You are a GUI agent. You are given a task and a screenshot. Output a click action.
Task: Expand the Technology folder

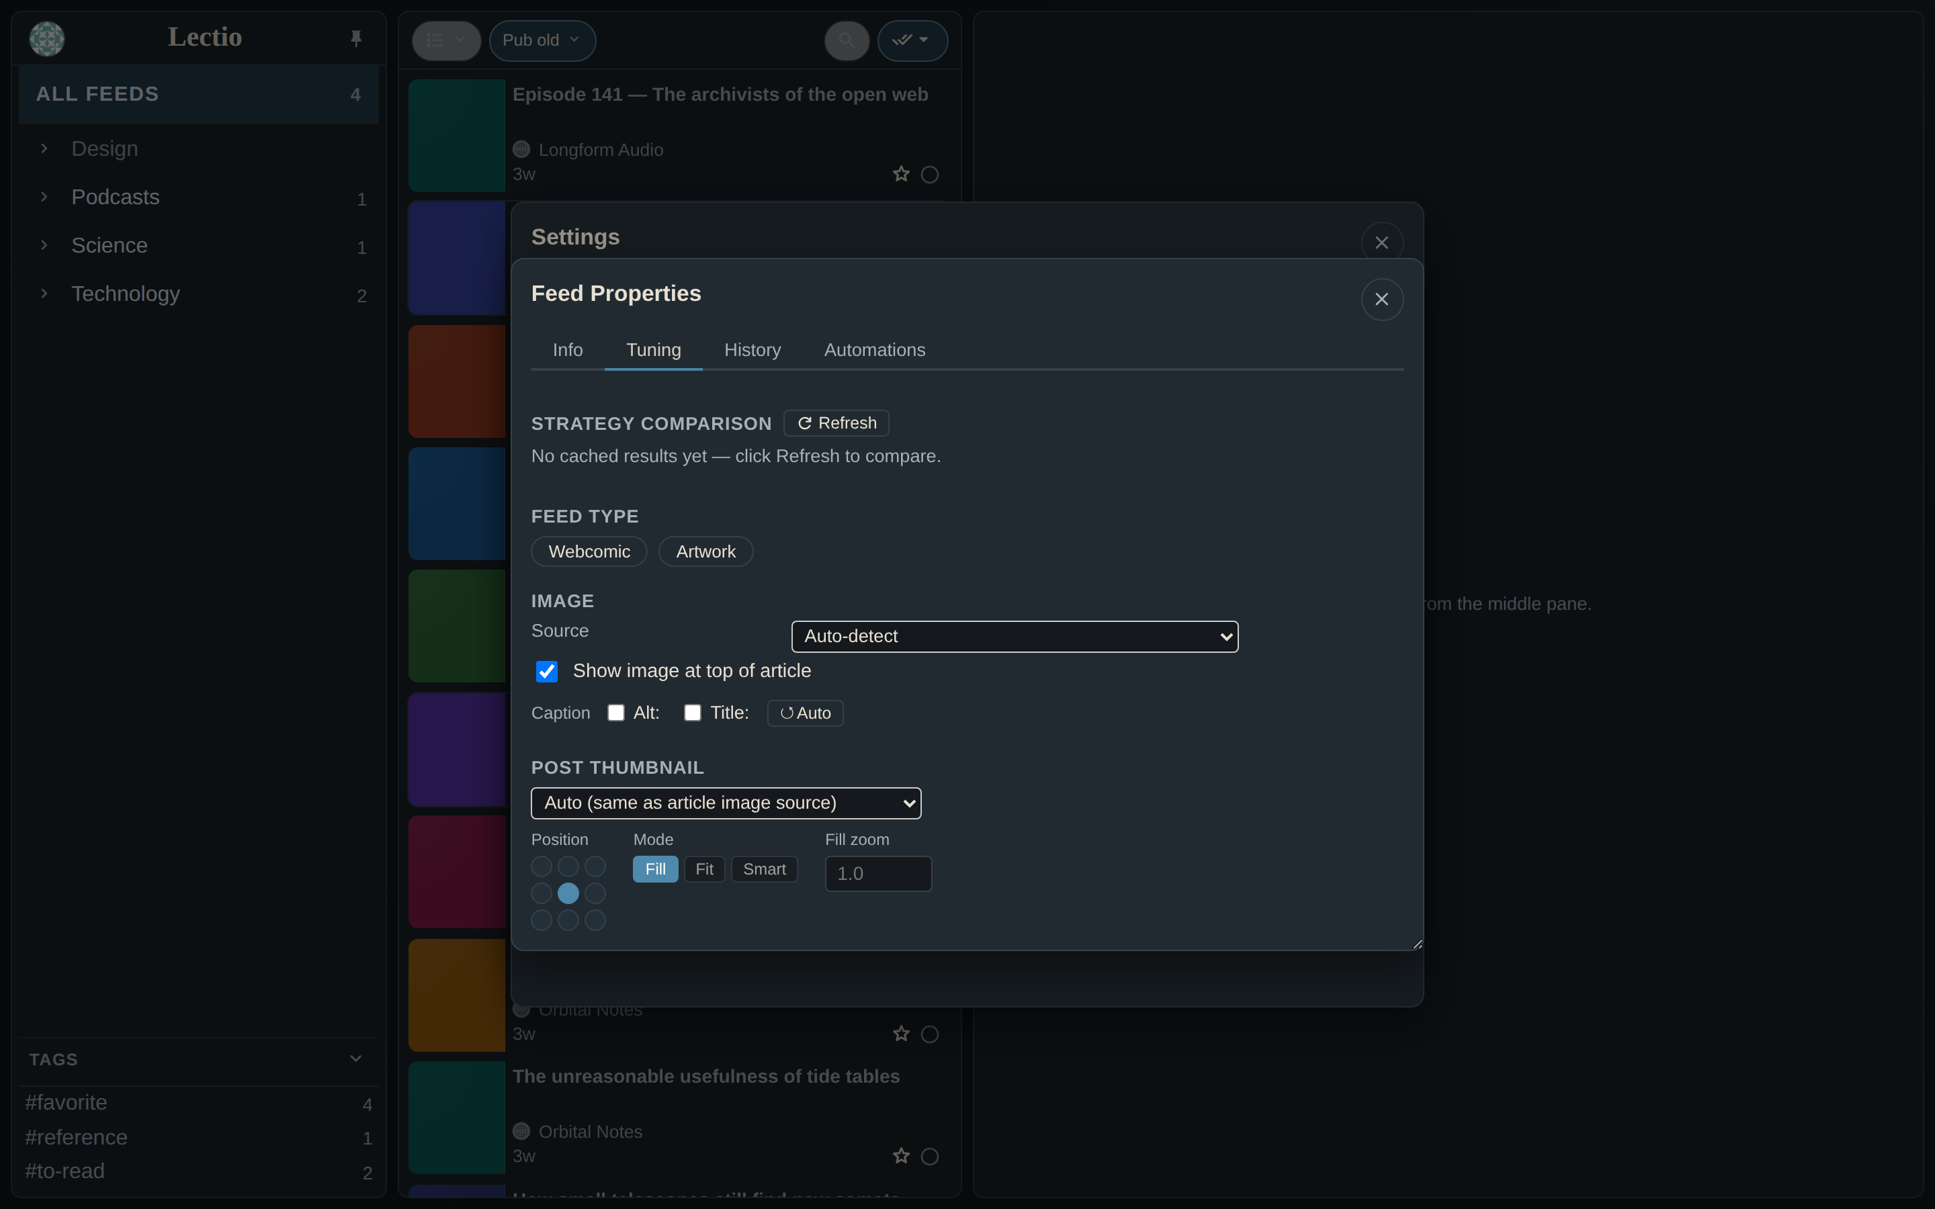(45, 294)
